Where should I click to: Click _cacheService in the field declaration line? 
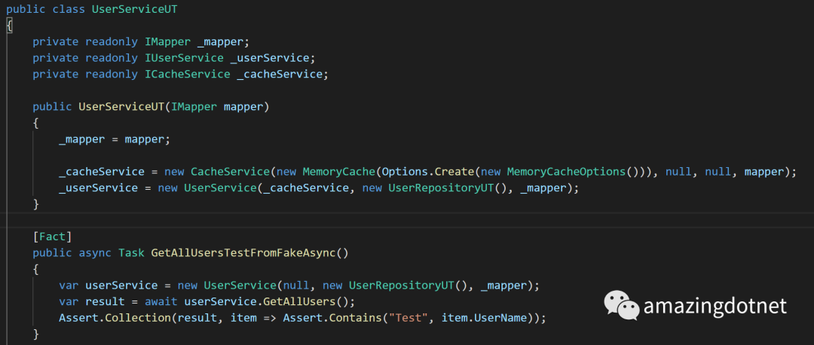click(280, 74)
